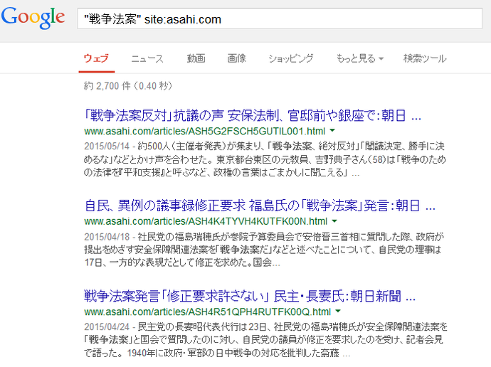
Task: Click URL www.asahi.com/articles/ASH4K4TYVH4KUTFK00N.html
Action: (x=206, y=221)
